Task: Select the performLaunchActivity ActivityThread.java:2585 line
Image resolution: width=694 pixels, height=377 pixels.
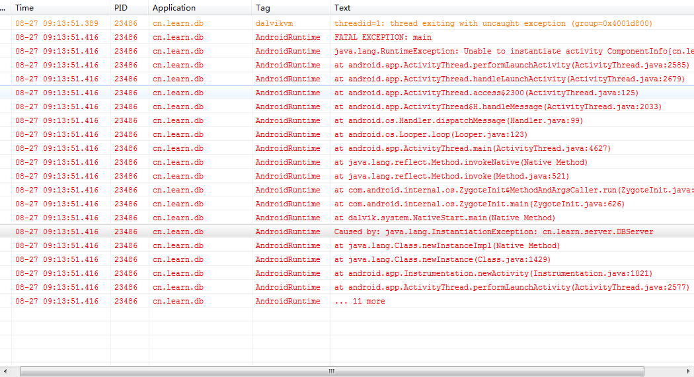Action: coord(347,65)
